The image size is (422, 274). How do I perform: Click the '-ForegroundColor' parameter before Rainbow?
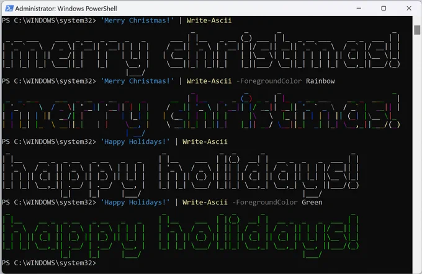point(269,81)
